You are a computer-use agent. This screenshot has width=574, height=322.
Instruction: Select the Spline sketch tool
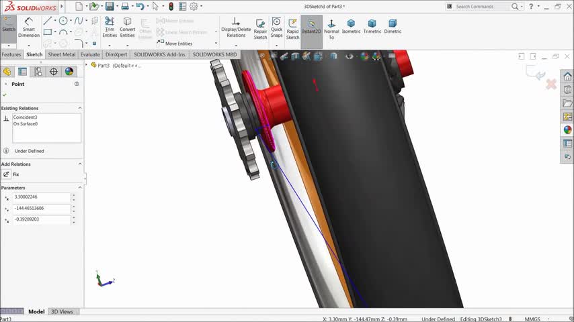79,21
